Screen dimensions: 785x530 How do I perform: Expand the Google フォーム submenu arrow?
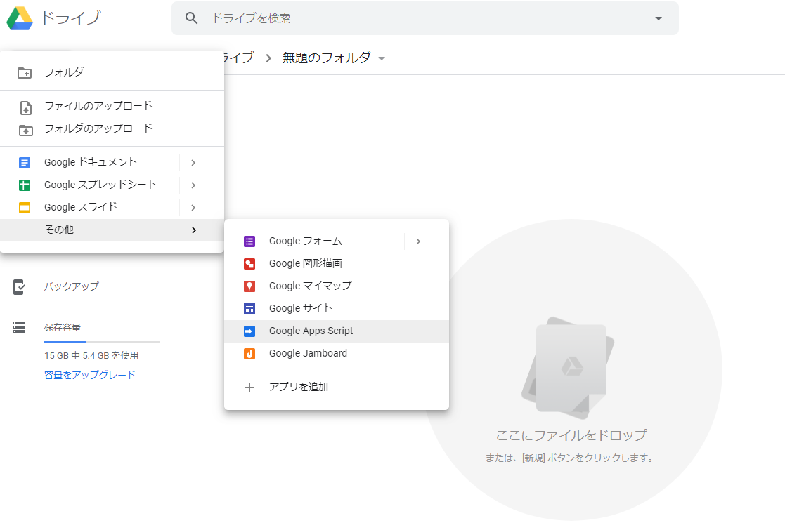point(418,241)
